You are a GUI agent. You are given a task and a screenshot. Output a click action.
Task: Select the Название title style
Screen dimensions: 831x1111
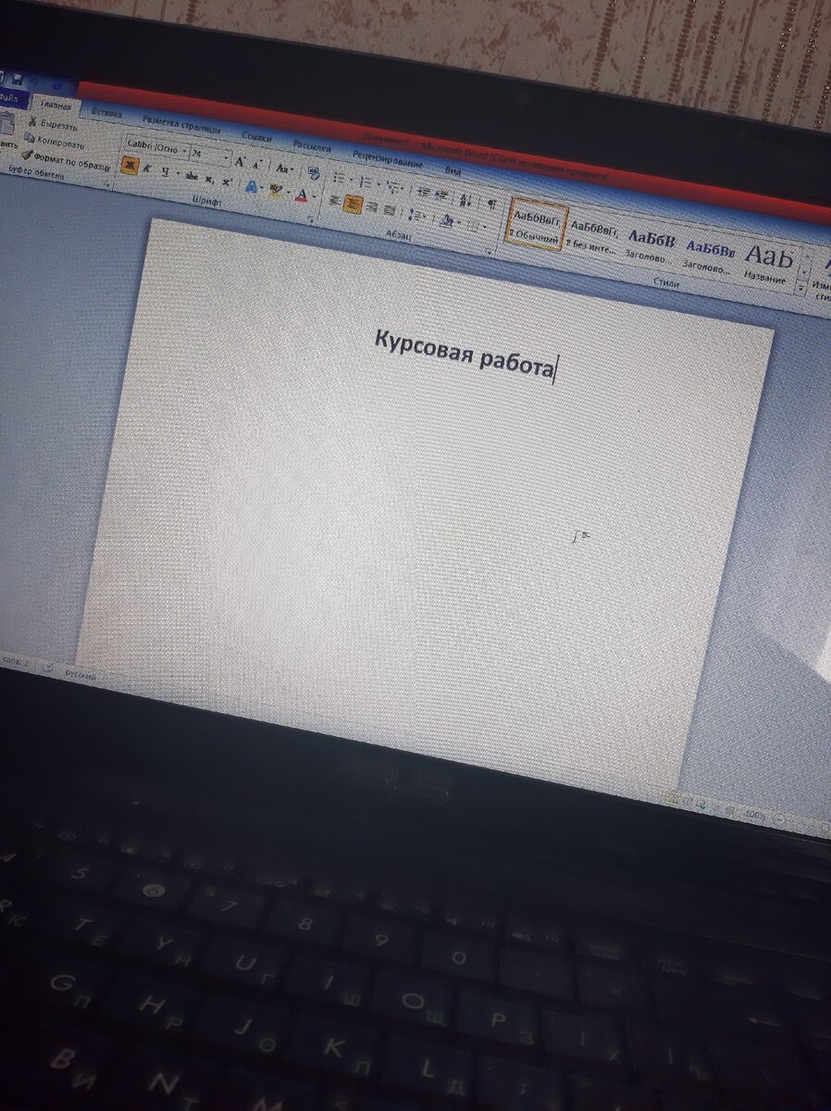(x=767, y=263)
